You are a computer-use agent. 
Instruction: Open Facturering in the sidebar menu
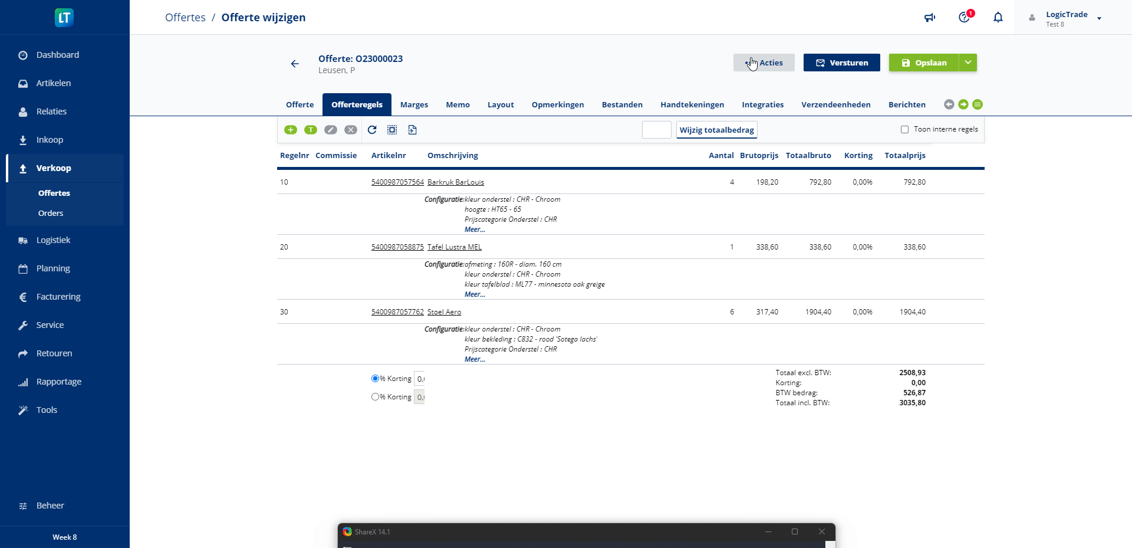(58, 297)
